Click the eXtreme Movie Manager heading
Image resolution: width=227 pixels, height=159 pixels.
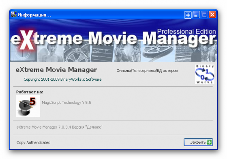click(56, 70)
